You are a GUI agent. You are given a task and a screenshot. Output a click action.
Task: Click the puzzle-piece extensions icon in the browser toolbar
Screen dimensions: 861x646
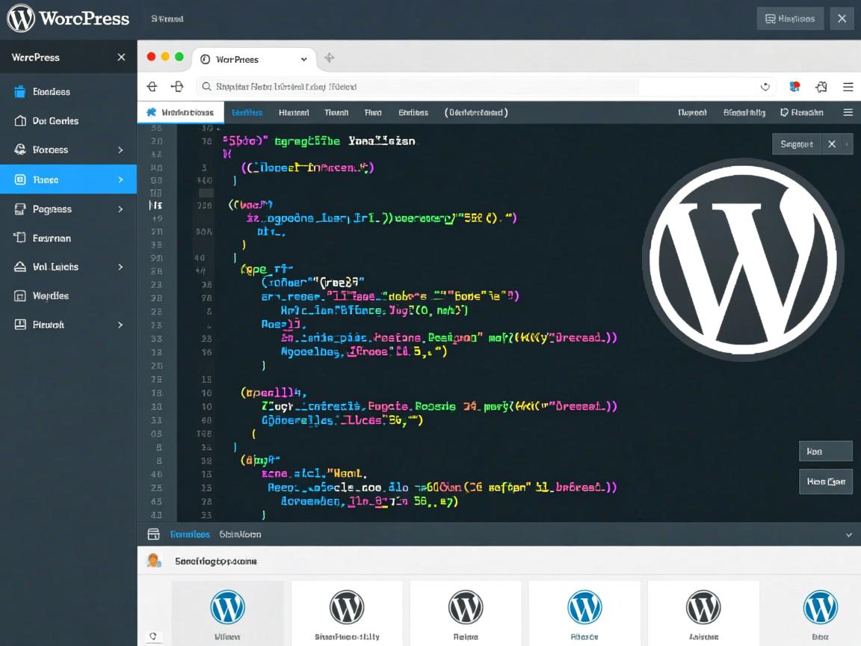pyautogui.click(x=821, y=87)
